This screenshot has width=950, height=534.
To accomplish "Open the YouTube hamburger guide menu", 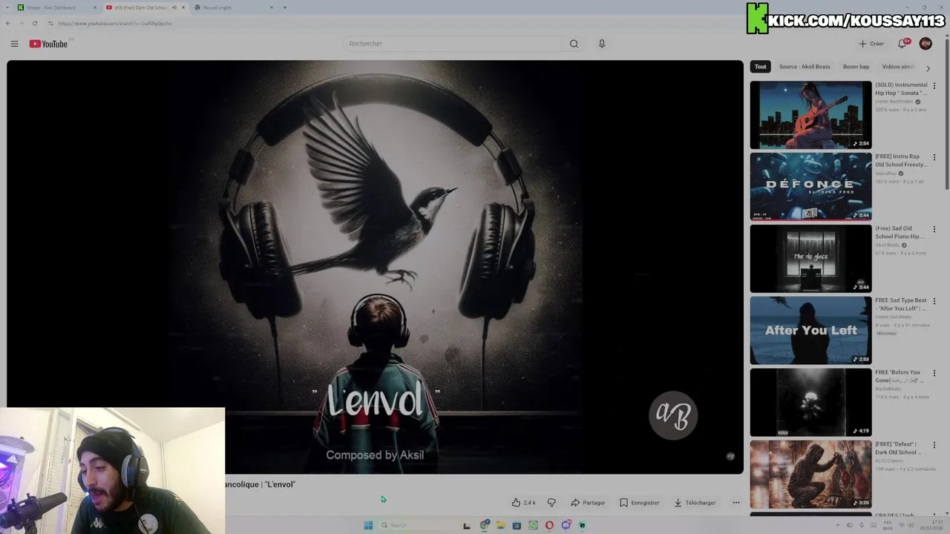I will coord(14,44).
